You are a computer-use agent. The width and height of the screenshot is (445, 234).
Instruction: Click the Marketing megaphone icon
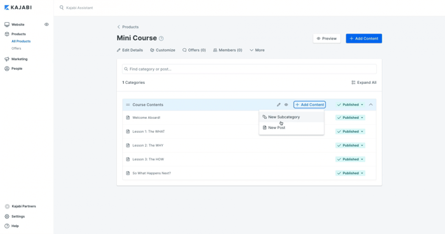[x=7, y=59]
